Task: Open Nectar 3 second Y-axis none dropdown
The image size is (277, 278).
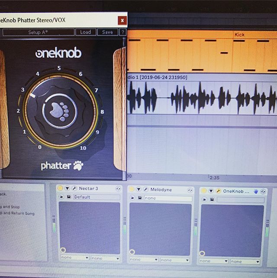Action: (105, 259)
